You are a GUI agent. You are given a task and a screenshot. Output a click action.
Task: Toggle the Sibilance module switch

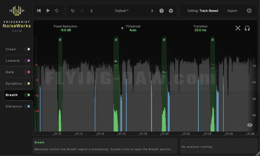click(27, 107)
